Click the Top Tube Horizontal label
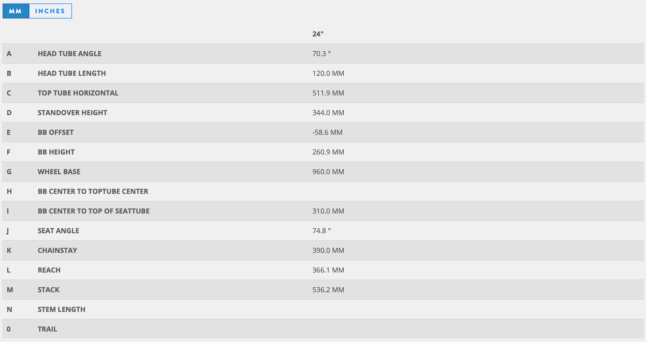 (78, 93)
